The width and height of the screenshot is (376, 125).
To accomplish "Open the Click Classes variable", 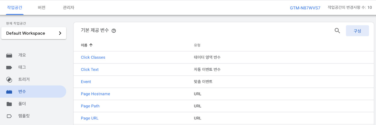I will point(93,58).
